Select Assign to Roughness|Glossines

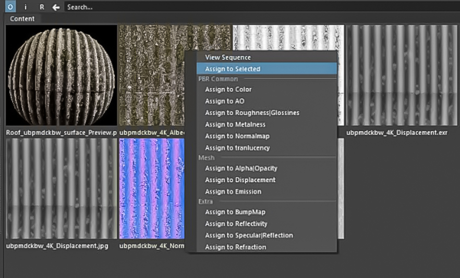[252, 112]
